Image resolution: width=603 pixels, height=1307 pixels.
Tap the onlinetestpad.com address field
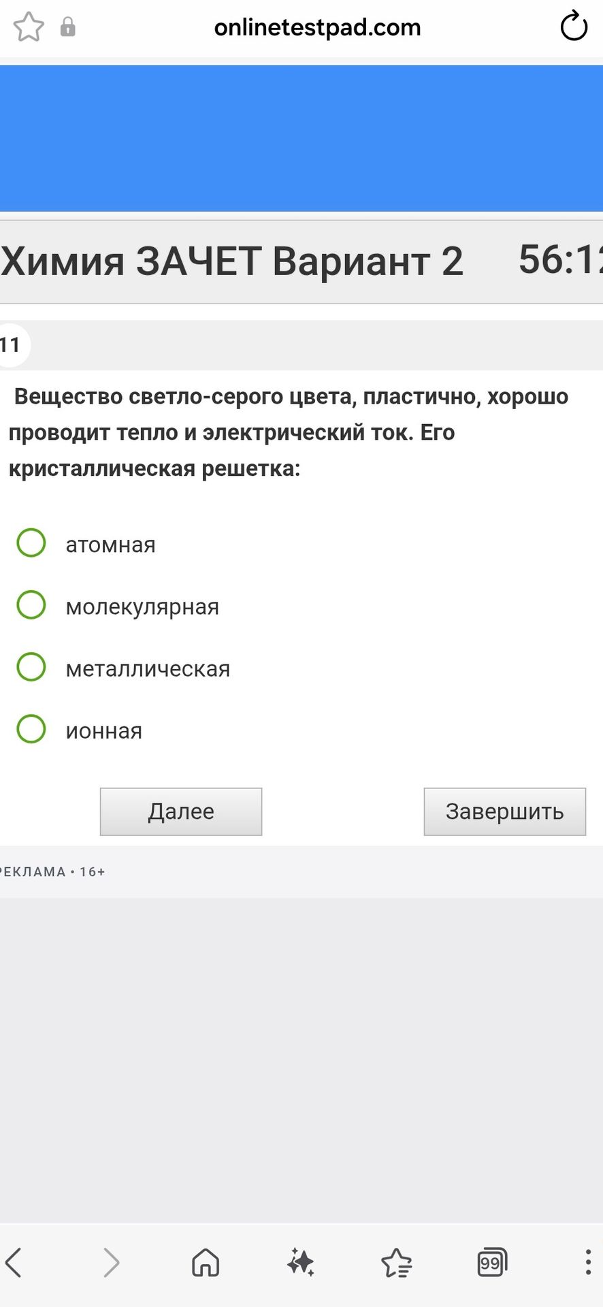point(317,27)
